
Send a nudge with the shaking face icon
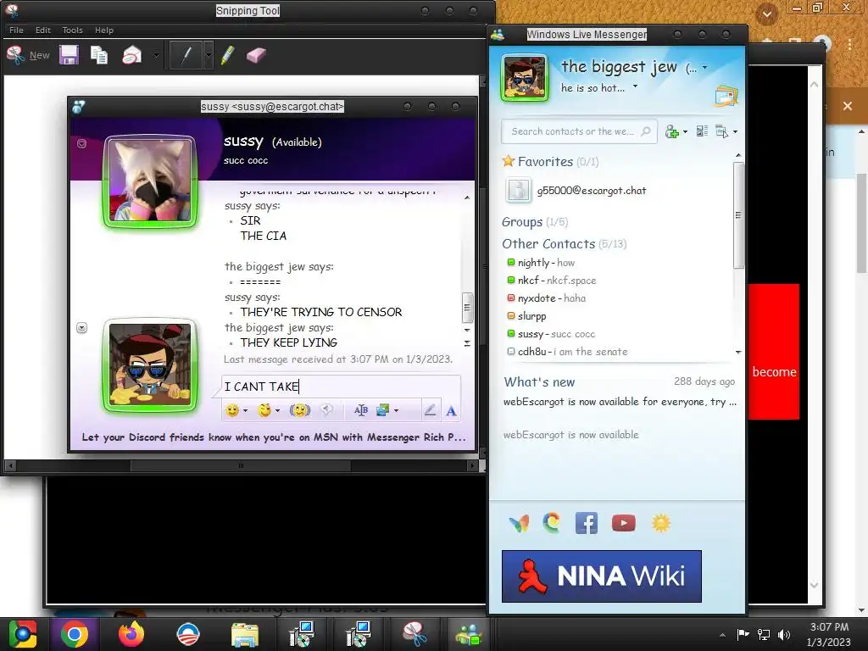(x=300, y=410)
